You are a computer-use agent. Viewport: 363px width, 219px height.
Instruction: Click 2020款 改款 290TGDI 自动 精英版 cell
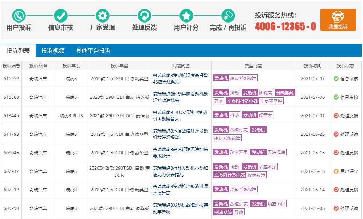119,171
